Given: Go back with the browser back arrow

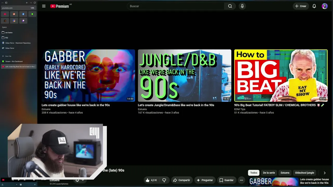Looking at the screenshot, I should (x=27, y=3).
